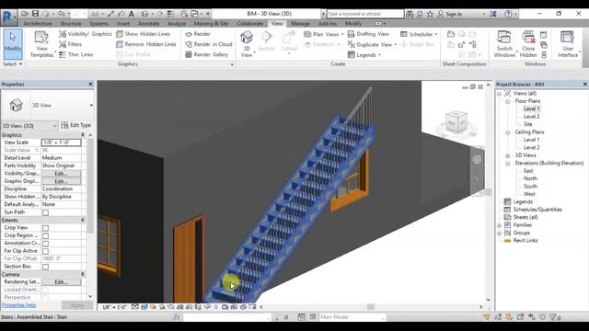Start Render tool

(x=198, y=34)
